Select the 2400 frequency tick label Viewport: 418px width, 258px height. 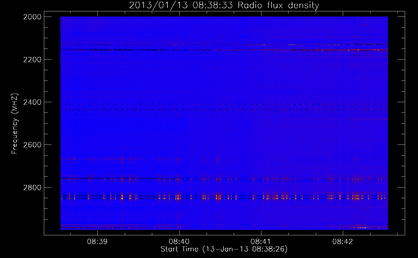32,102
